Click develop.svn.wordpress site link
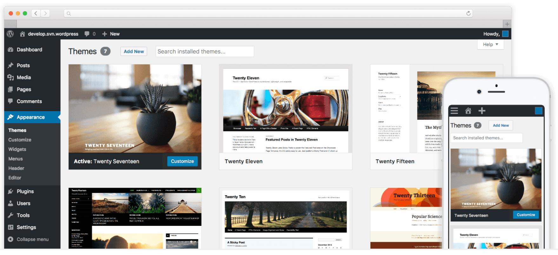Screen dimensions: 558x255 click(x=53, y=34)
